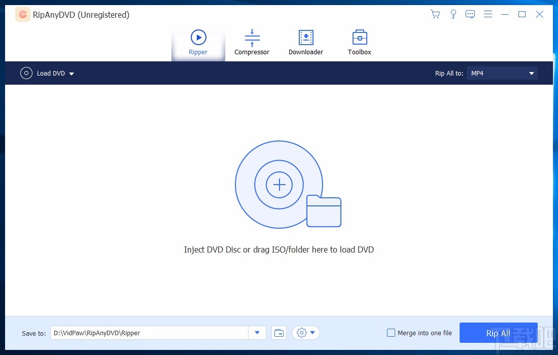Open the hamburger menu icon
This screenshot has height=355, width=558.
pyautogui.click(x=488, y=14)
